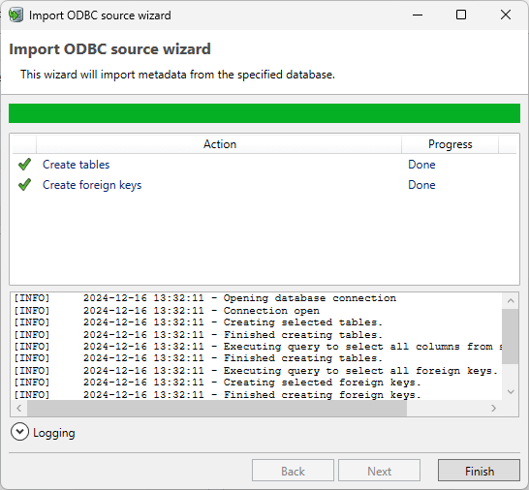Click the green checkmark beside Create foreign keys
This screenshot has height=490, width=529.
[x=24, y=184]
